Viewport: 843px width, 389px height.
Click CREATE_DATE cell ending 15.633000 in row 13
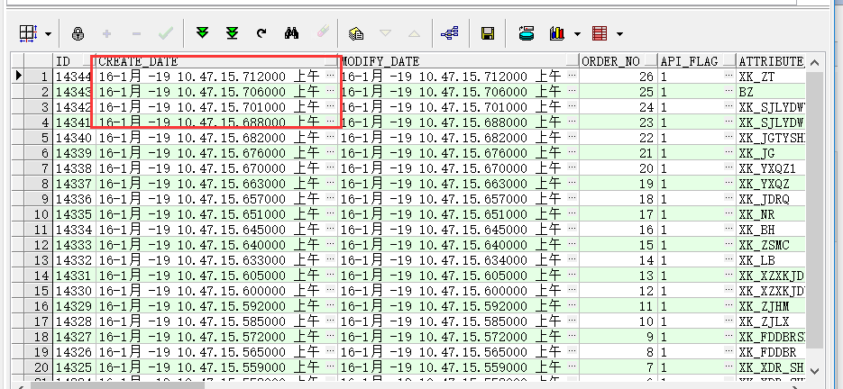tap(217, 260)
